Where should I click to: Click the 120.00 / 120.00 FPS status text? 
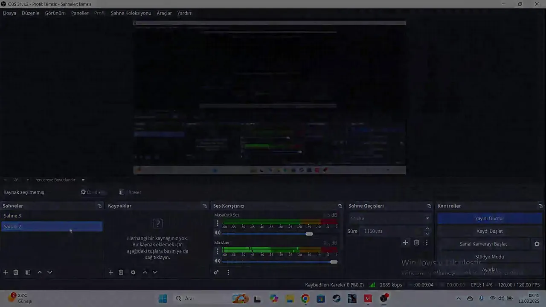click(519, 285)
